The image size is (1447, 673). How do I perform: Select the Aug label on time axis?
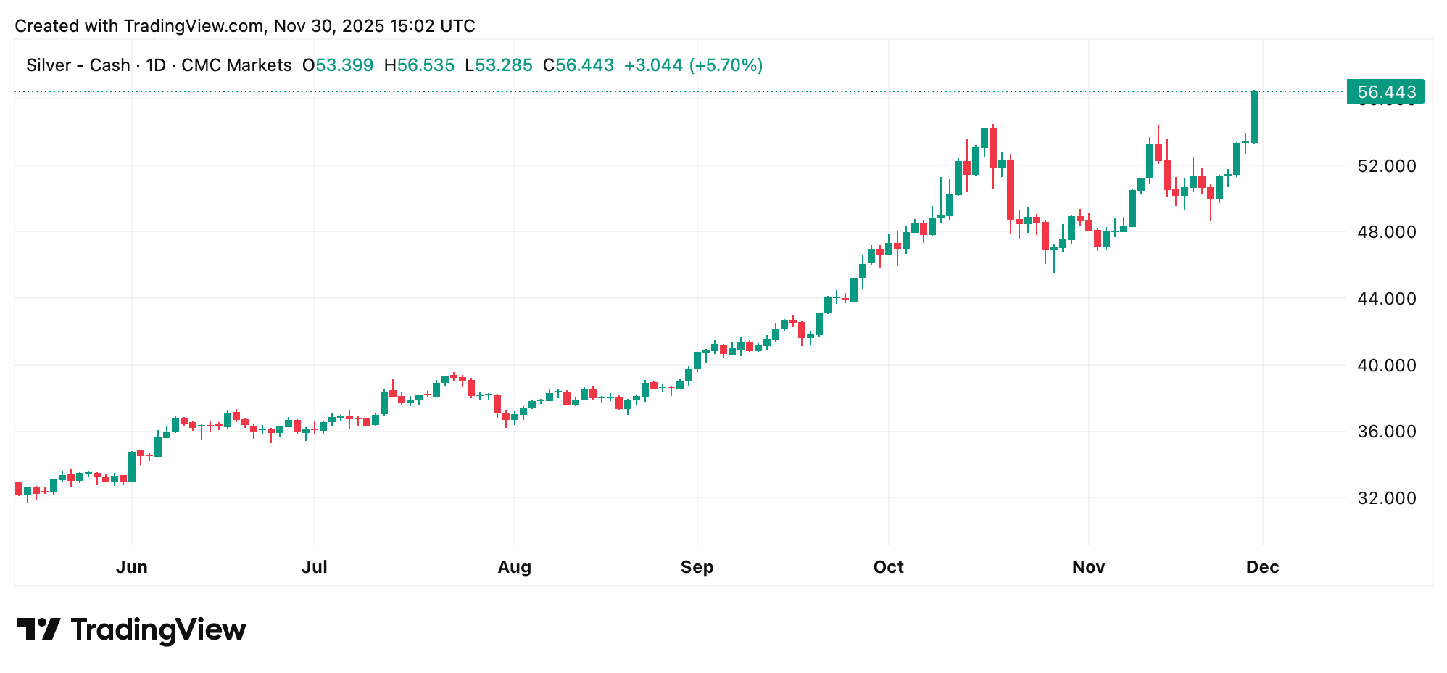pyautogui.click(x=514, y=567)
